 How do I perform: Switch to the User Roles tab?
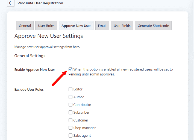tap(46, 26)
